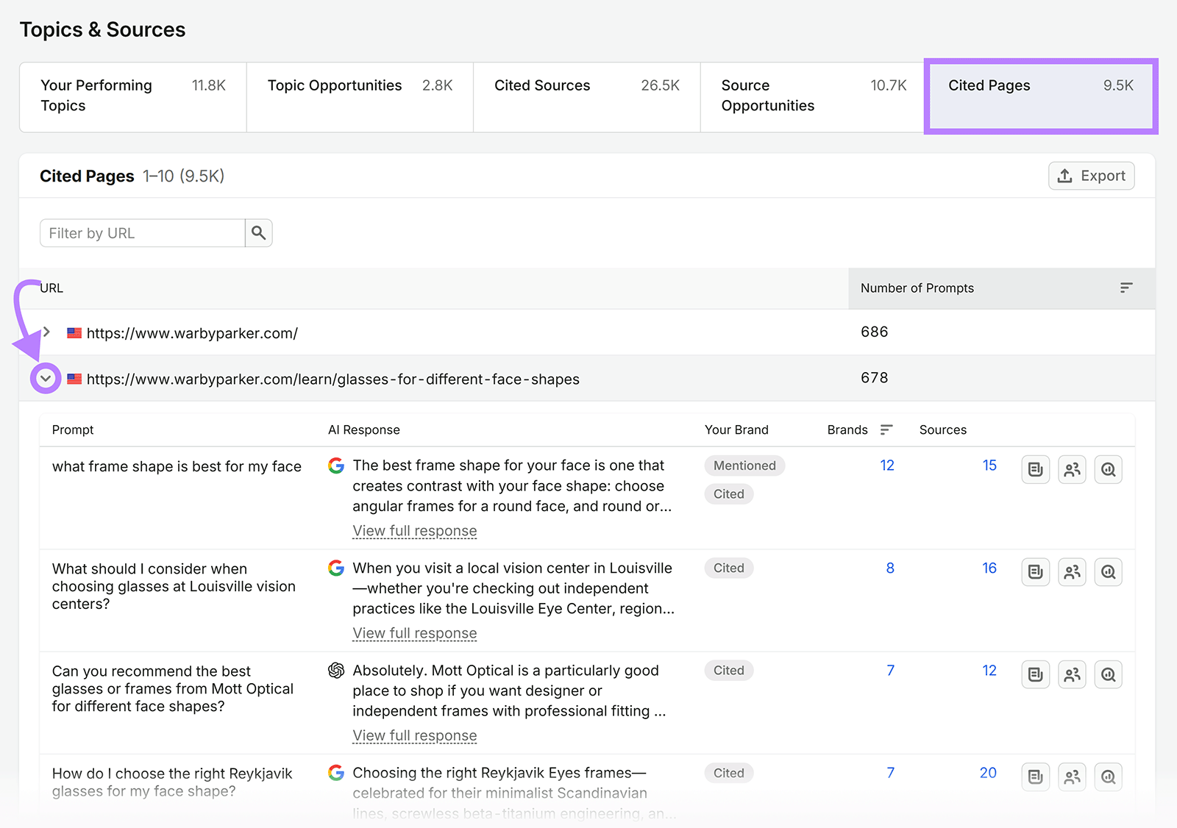Image resolution: width=1177 pixels, height=828 pixels.
Task: Click Google icon in Reykjavik response
Action: (336, 773)
